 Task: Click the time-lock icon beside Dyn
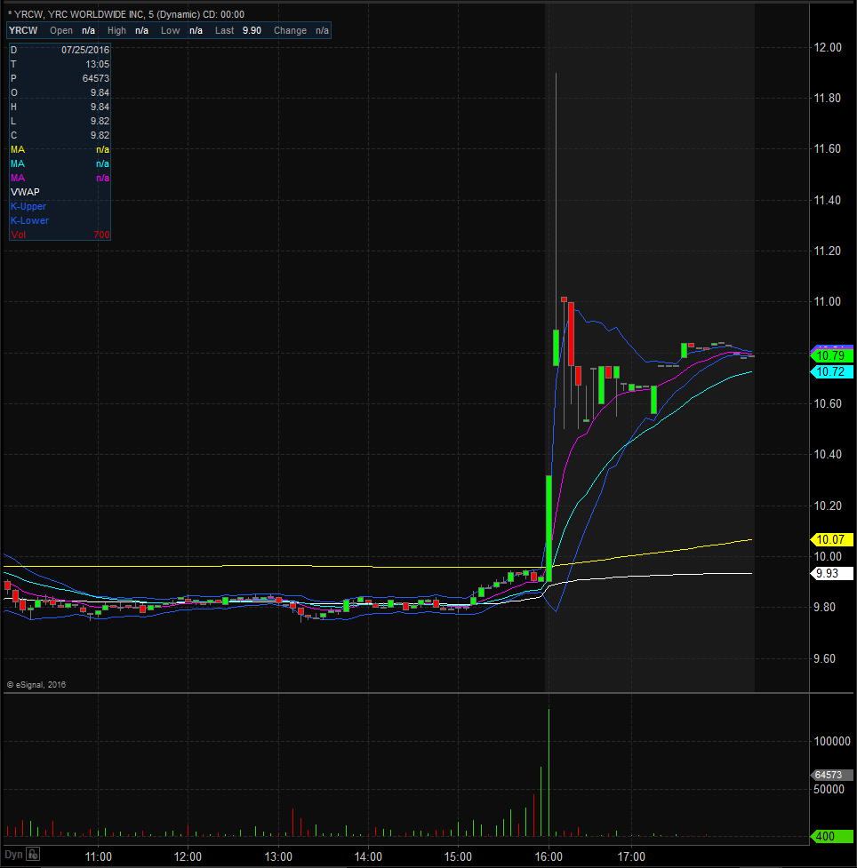click(32, 855)
